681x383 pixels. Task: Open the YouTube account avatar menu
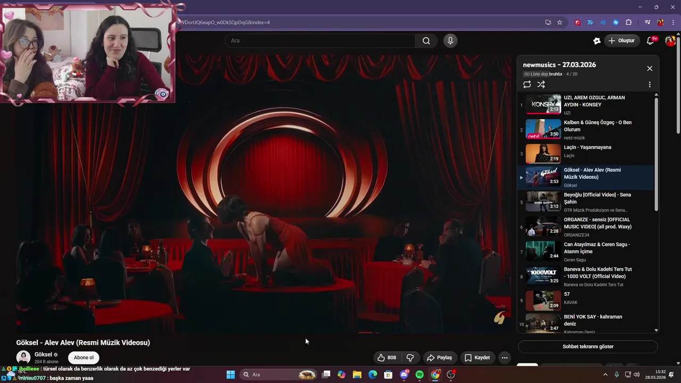point(670,40)
